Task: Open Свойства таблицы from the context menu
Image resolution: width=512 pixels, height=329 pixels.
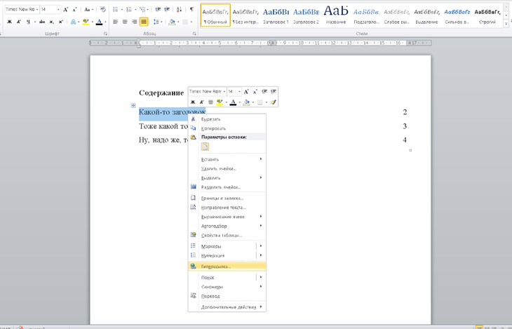Action: tap(227, 235)
